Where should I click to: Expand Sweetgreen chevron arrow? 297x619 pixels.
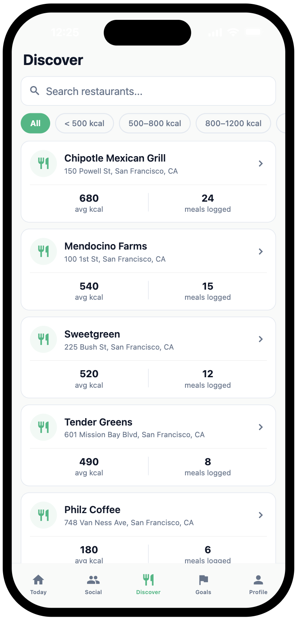261,339
